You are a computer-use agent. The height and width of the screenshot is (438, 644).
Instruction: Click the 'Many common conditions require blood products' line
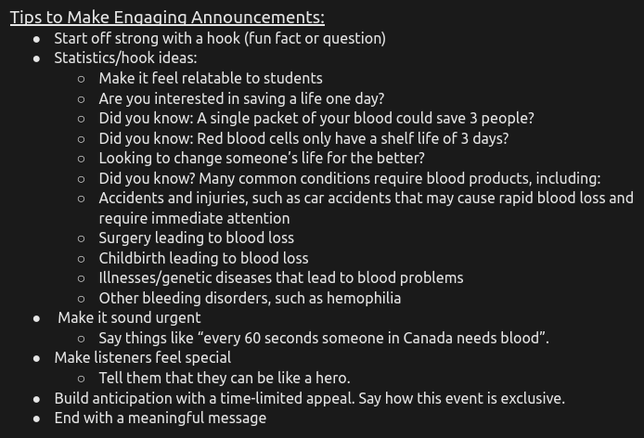(x=350, y=178)
